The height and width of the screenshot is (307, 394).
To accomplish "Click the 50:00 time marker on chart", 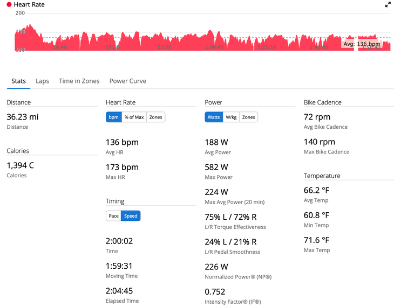I will coord(165,47).
